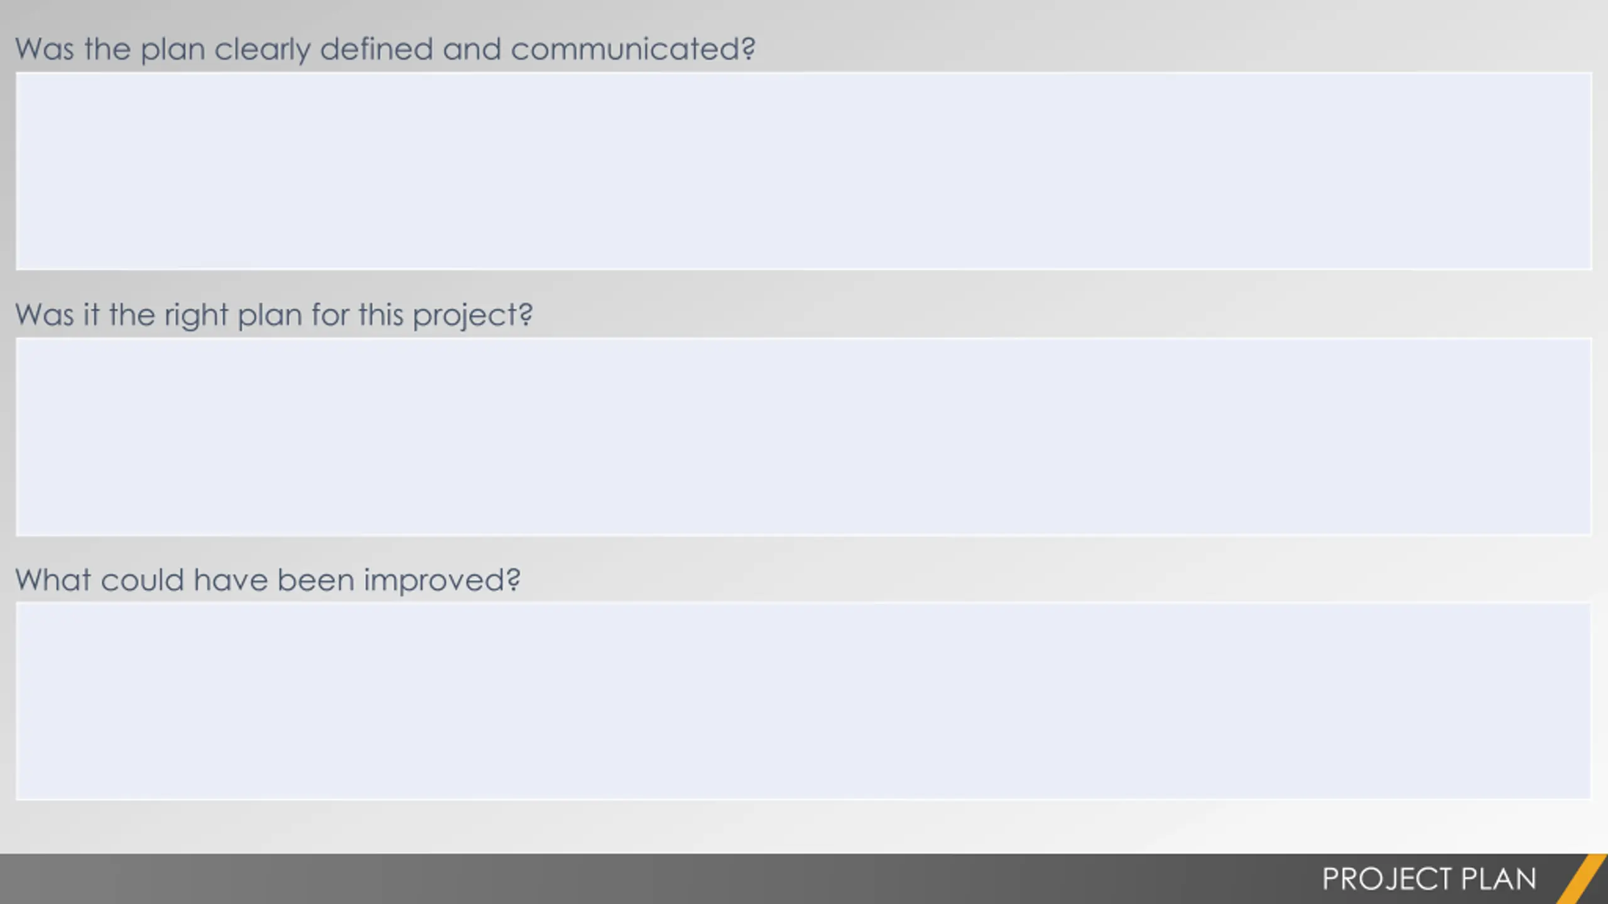
Task: Click the word 'What' starting the third question
Action: 53,580
